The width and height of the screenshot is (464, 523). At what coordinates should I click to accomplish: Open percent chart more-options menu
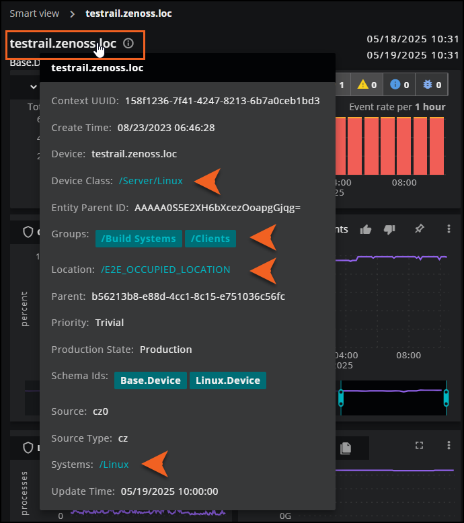449,229
